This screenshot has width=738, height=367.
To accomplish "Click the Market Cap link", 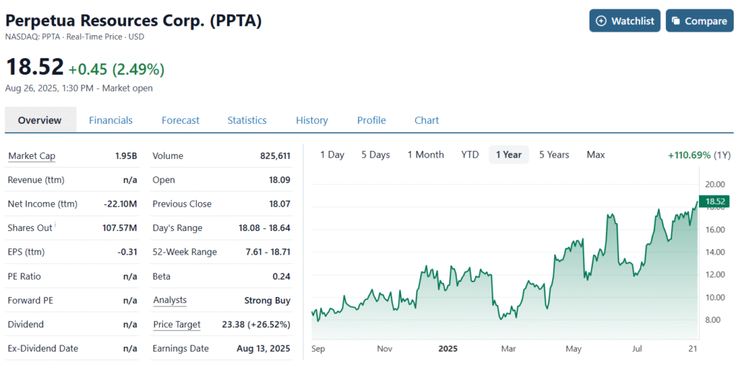I will (x=32, y=156).
